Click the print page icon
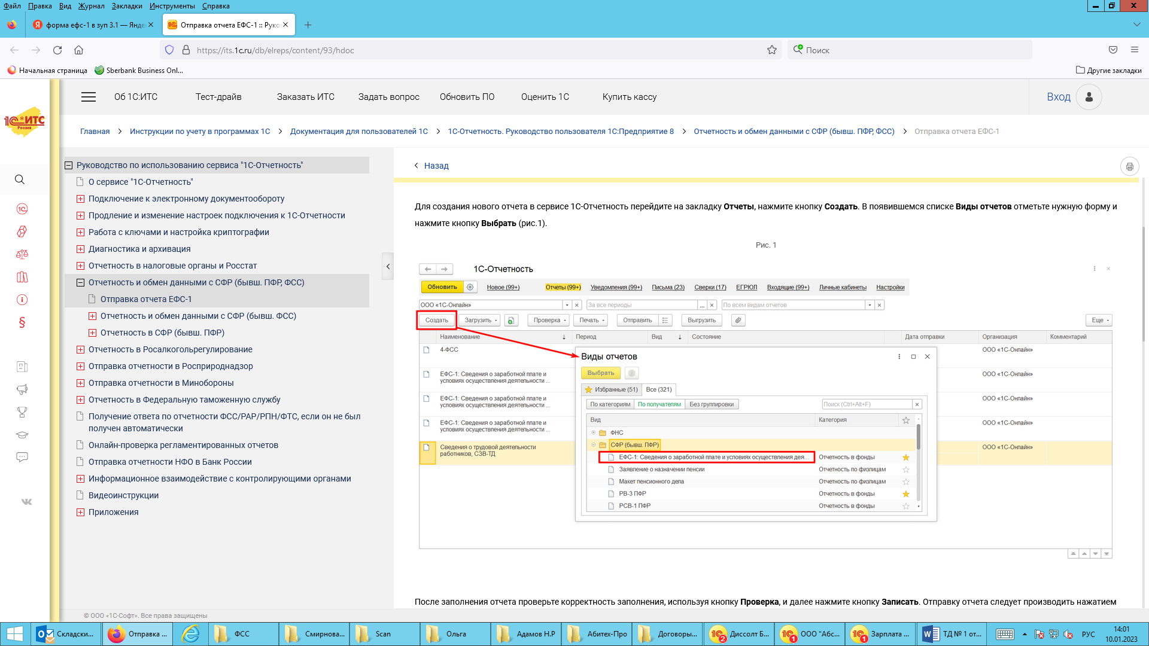Screen dimensions: 1149x646 [1129, 166]
